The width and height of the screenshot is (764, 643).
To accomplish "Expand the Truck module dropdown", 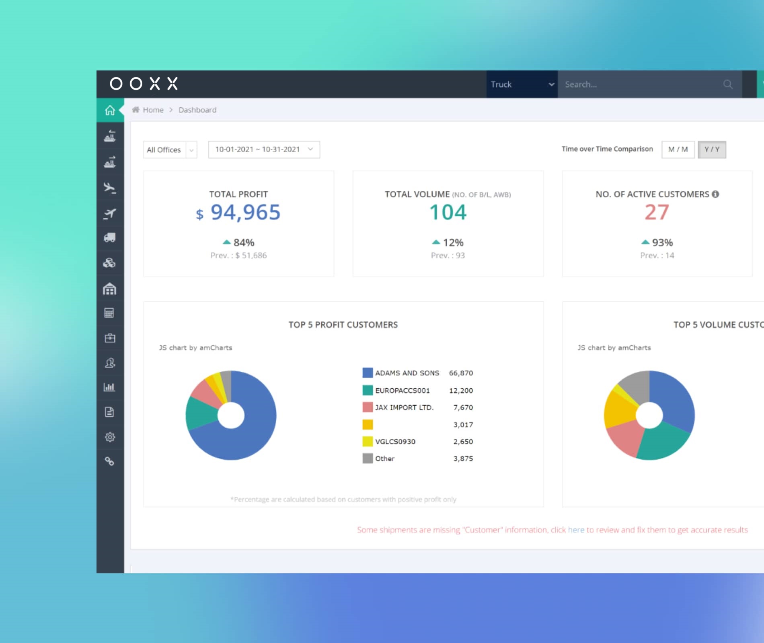I will tap(522, 84).
